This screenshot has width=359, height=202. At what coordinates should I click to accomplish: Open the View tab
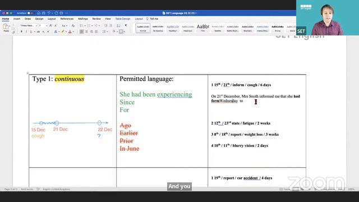point(108,19)
